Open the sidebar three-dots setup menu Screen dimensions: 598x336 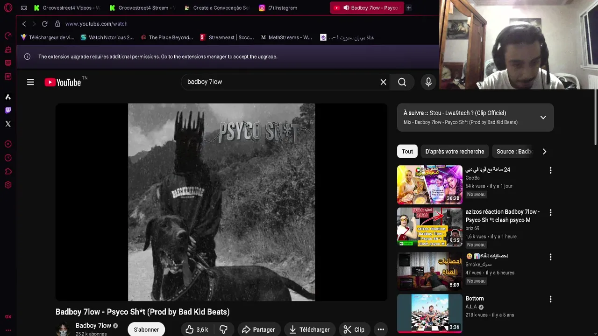(x=8, y=330)
